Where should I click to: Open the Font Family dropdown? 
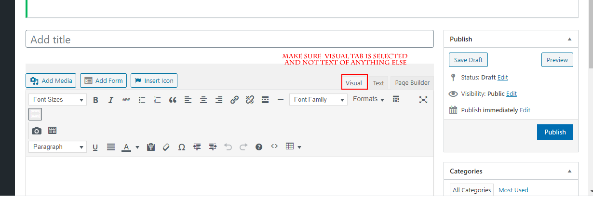point(318,100)
